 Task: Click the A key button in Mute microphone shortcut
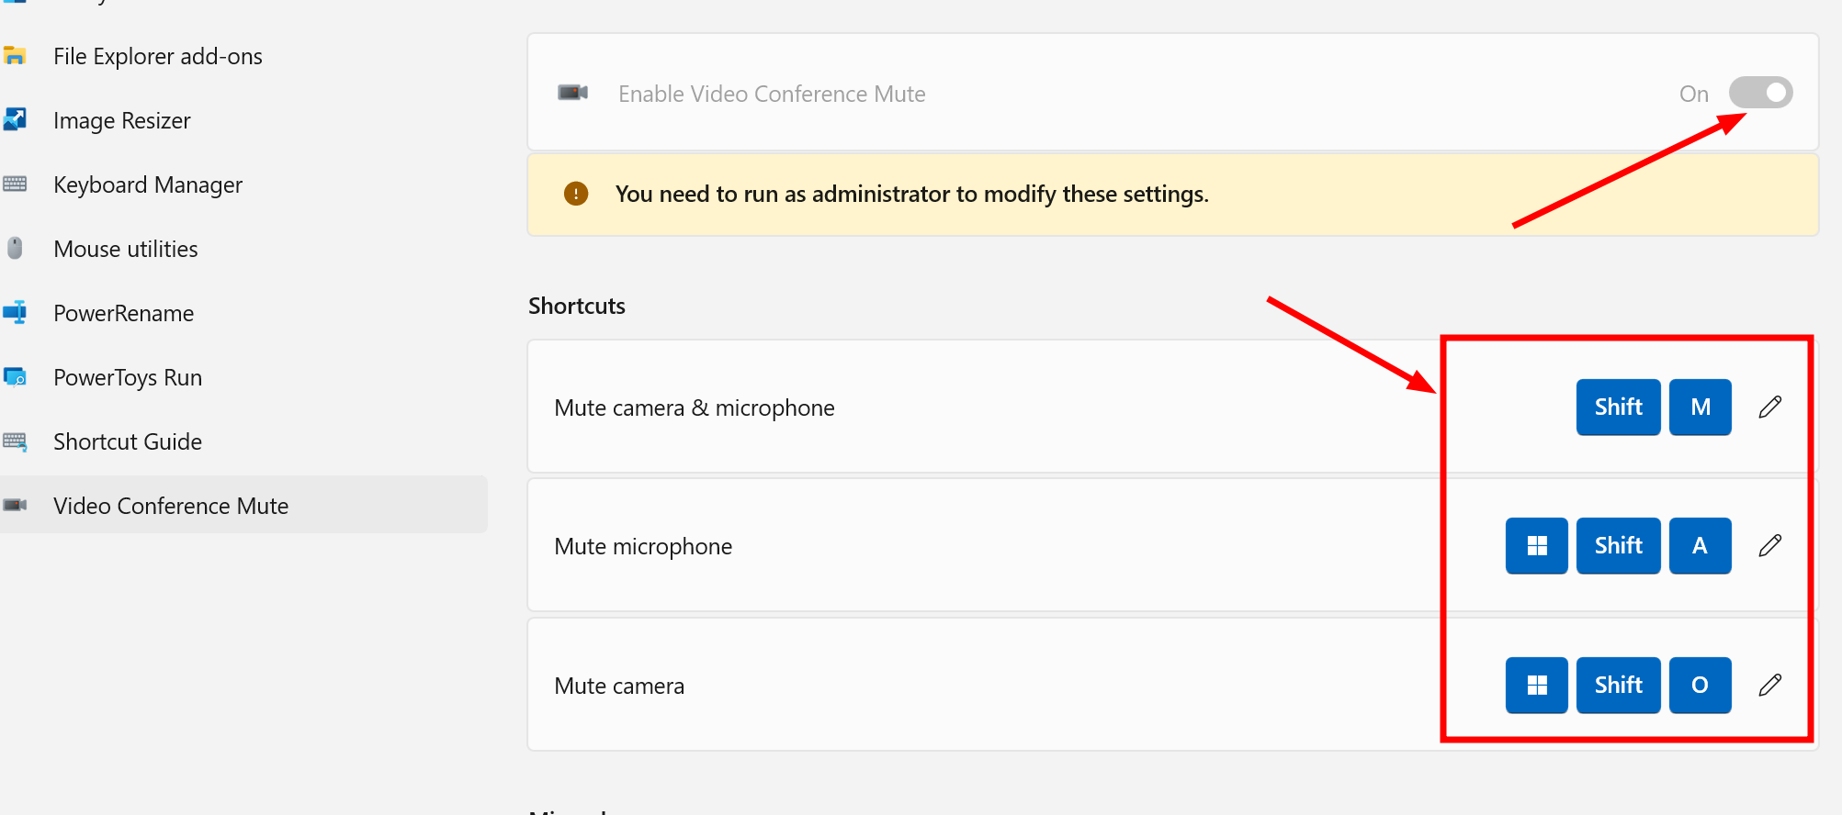1700,545
